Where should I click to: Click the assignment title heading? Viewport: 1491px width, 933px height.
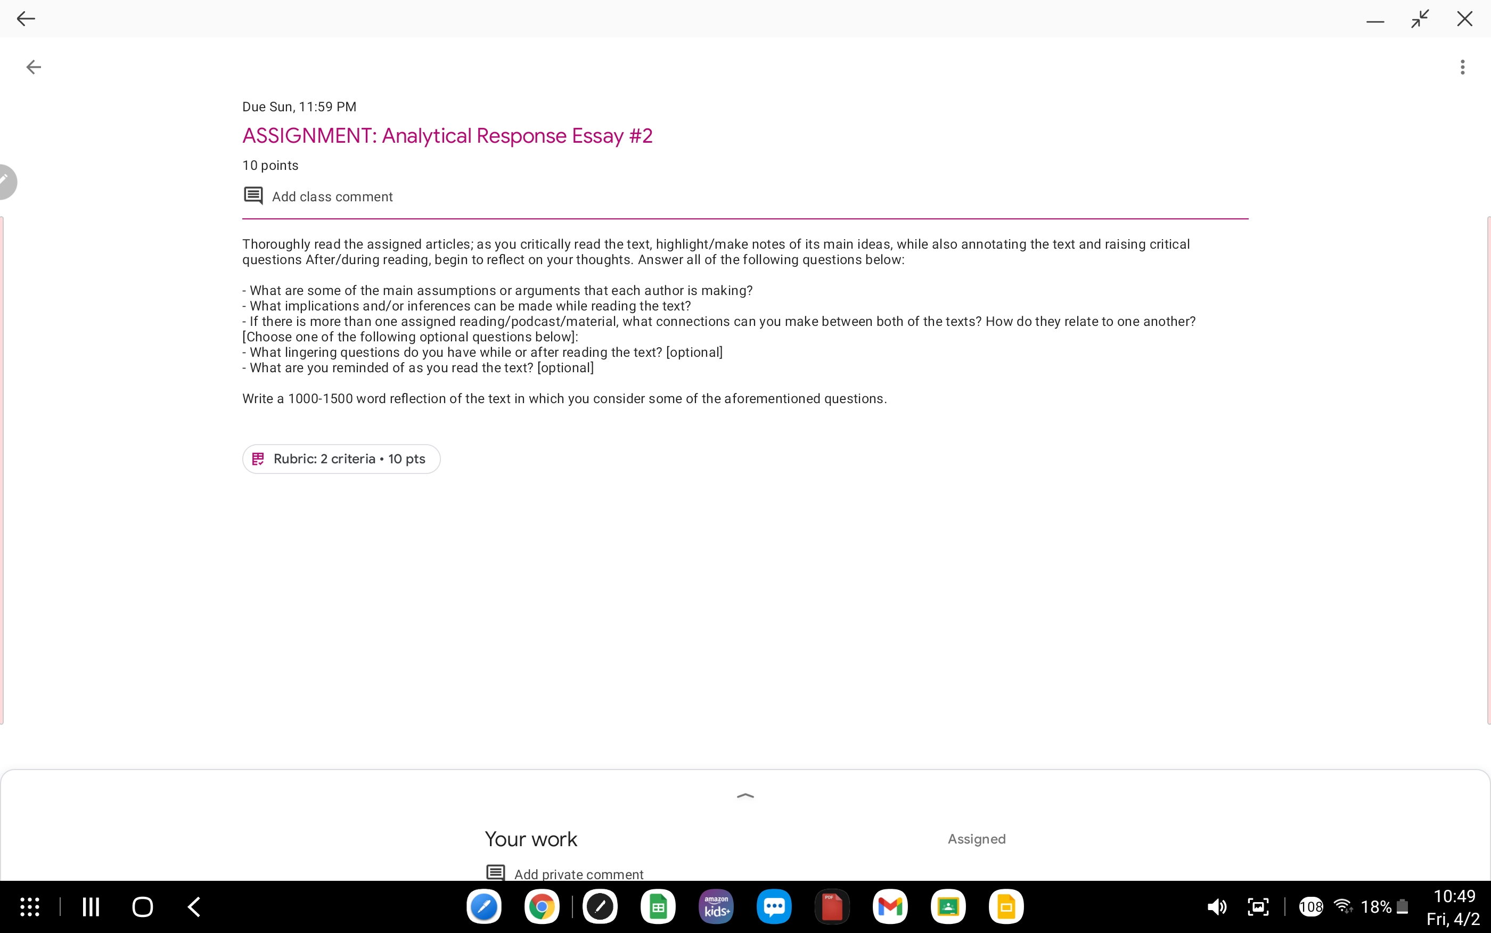coord(447,136)
